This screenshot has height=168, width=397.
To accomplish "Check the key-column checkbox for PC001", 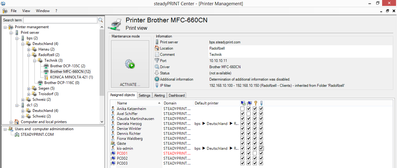I will pos(255,153).
